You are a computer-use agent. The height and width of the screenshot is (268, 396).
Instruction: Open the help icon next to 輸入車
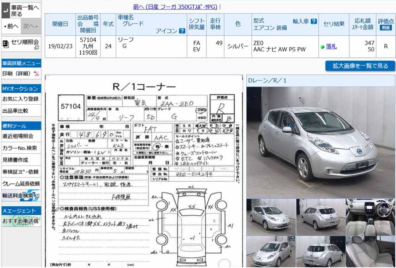(x=314, y=21)
